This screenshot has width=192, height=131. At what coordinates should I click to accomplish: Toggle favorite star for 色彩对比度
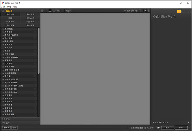[3, 54]
